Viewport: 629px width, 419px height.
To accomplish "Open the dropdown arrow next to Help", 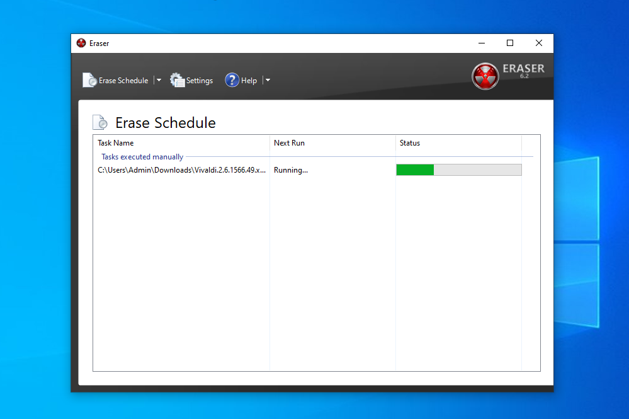I will [x=268, y=81].
